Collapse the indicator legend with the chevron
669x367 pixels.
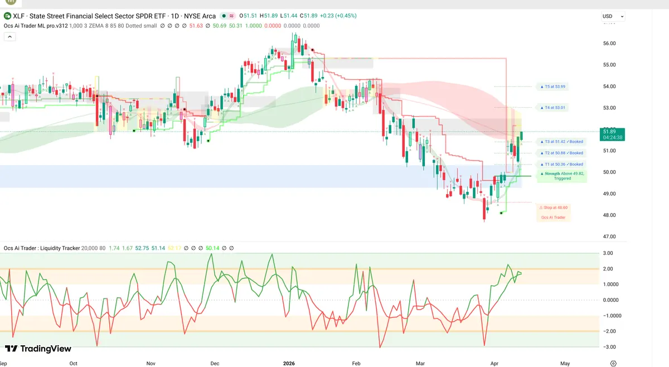point(9,36)
